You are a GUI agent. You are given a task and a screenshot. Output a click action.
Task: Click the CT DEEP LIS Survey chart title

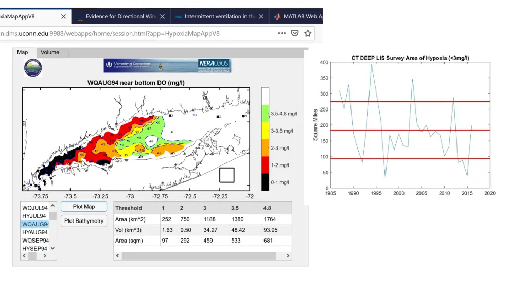[x=410, y=58]
